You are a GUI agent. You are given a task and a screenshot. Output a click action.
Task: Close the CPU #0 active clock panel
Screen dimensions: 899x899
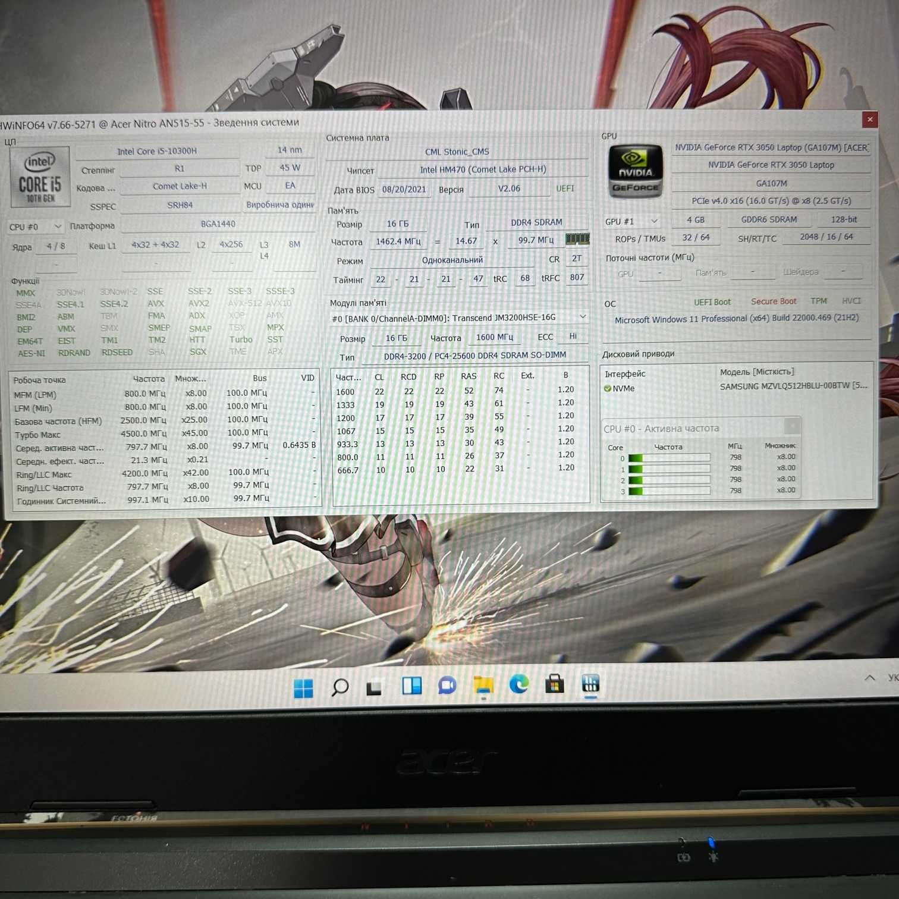(791, 426)
